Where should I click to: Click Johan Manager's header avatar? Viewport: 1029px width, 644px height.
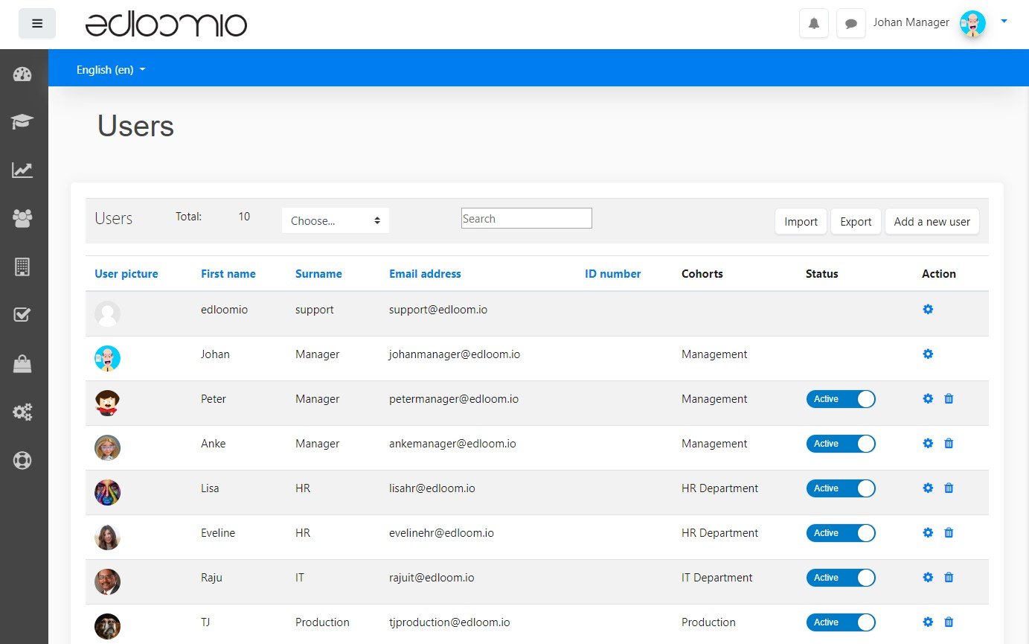(x=972, y=23)
